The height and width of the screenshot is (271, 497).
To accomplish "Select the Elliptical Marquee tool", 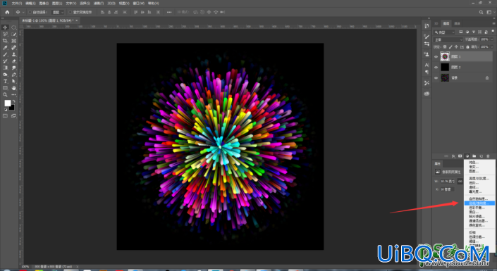I will coord(13,27).
